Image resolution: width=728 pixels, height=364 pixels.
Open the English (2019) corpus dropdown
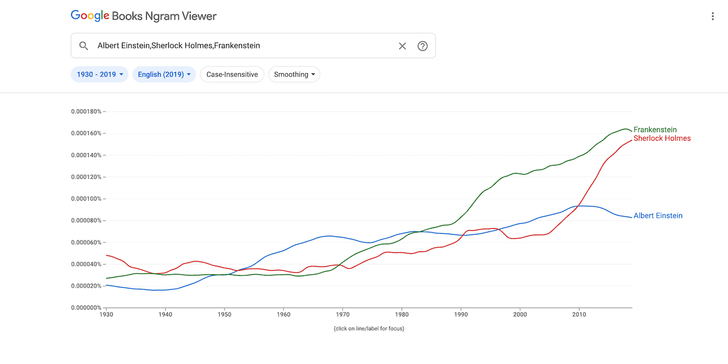tap(164, 74)
